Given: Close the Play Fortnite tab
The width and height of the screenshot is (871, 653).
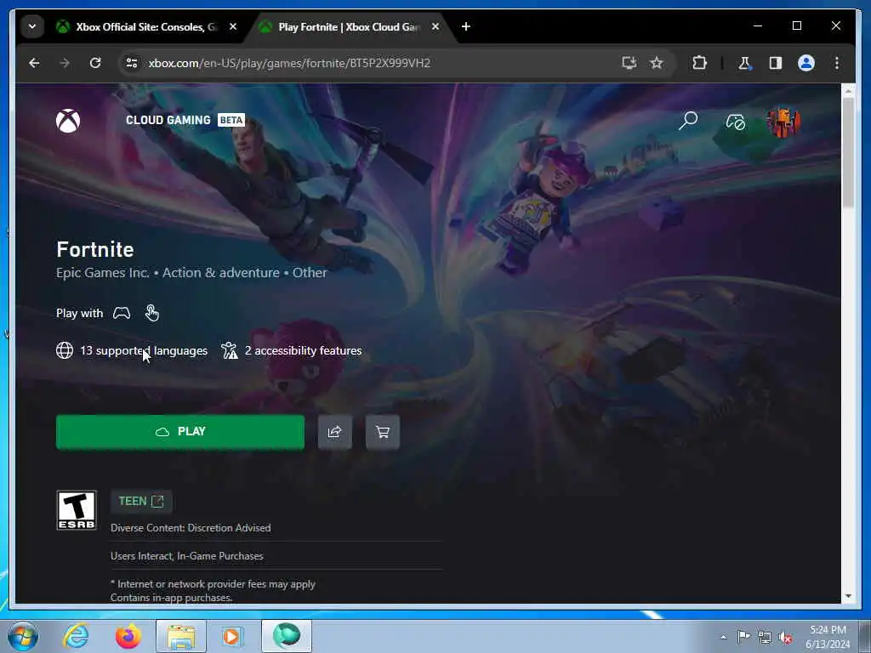Looking at the screenshot, I should (435, 26).
